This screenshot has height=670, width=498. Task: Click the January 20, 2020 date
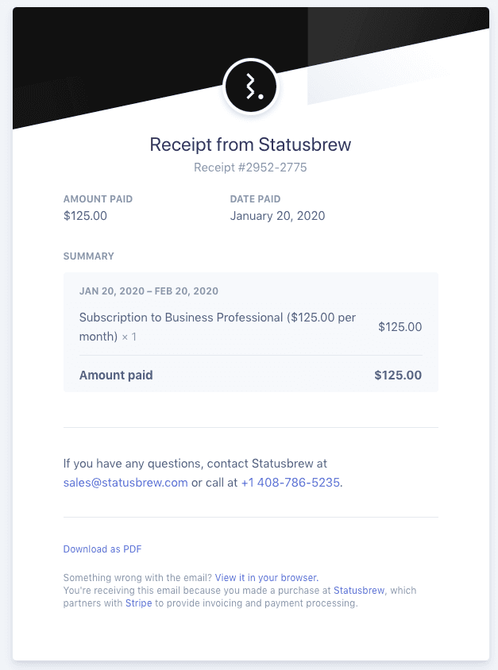(x=277, y=216)
